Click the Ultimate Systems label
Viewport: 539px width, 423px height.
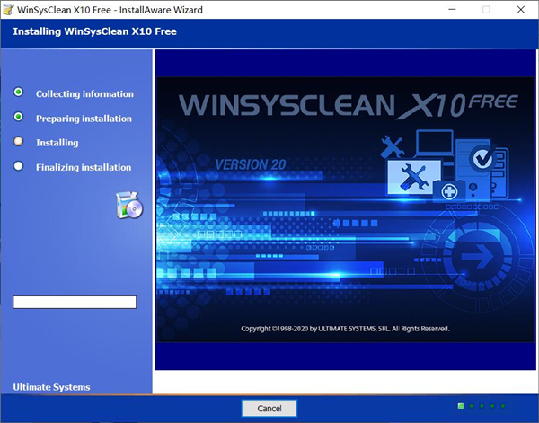(x=51, y=387)
